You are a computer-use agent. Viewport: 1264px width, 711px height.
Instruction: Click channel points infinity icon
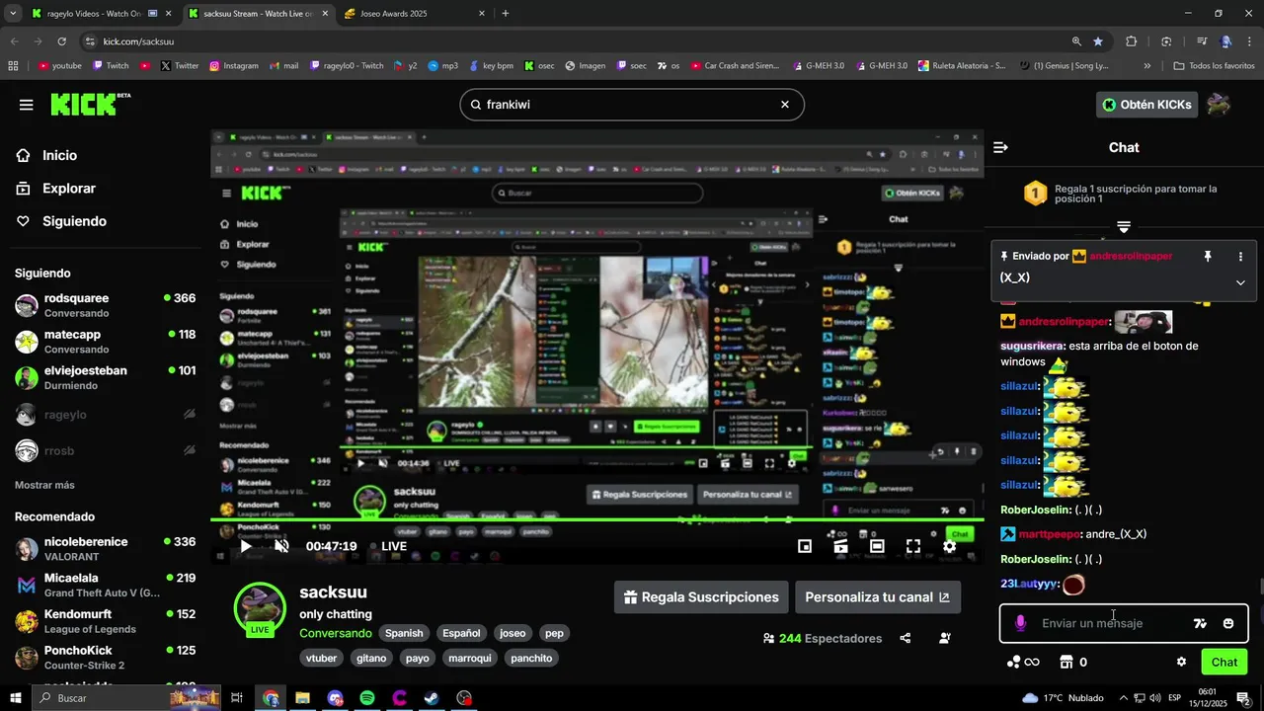[x=1022, y=662]
